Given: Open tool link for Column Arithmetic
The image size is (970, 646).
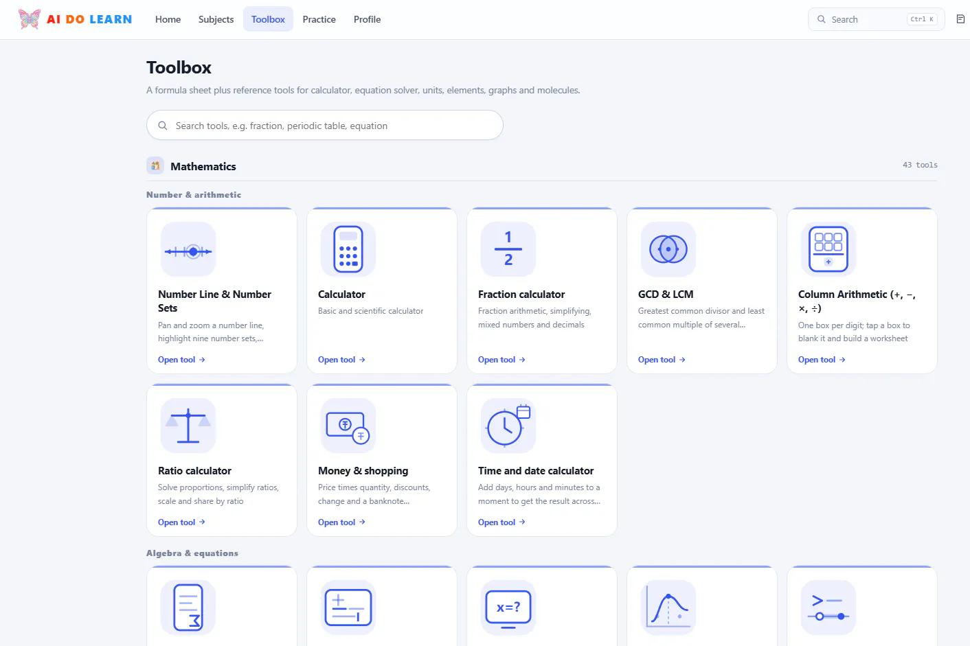Looking at the screenshot, I should pyautogui.click(x=822, y=360).
